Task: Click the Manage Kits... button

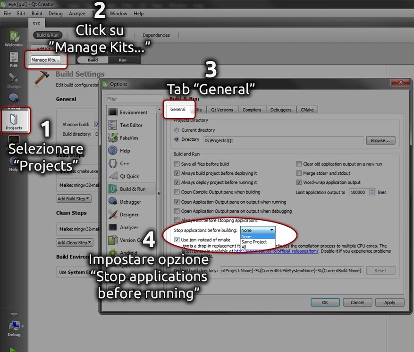Action: click(x=45, y=60)
